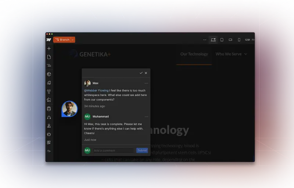Submit the comment reply
This screenshot has height=188, width=294.
142,150
